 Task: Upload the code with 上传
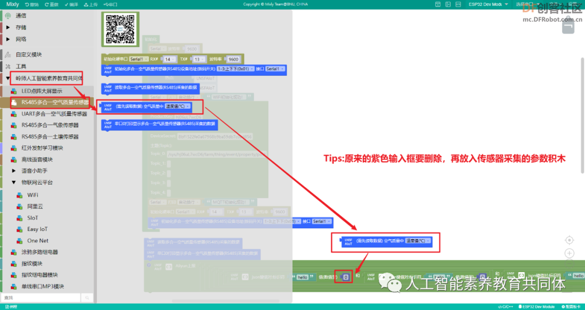click(90, 4)
